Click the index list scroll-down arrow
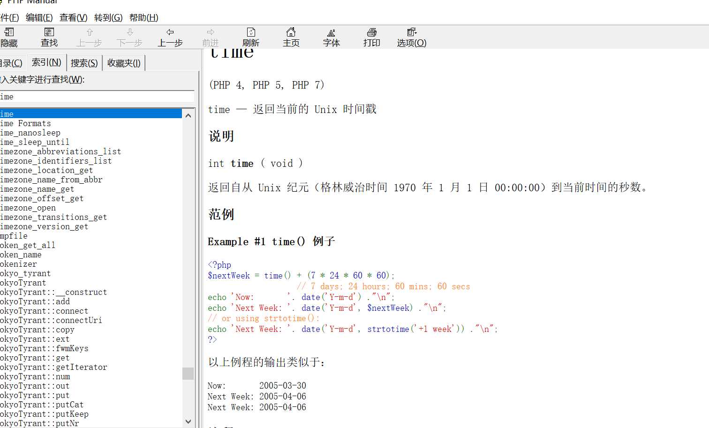 tap(188, 421)
